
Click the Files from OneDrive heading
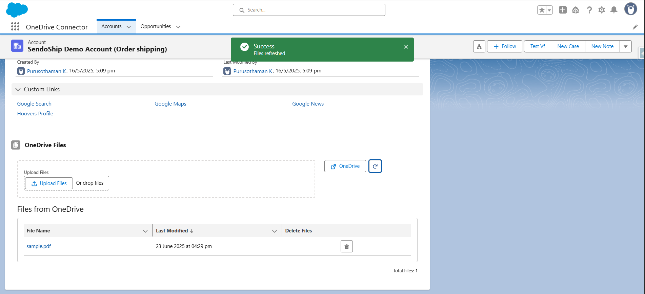pos(51,209)
